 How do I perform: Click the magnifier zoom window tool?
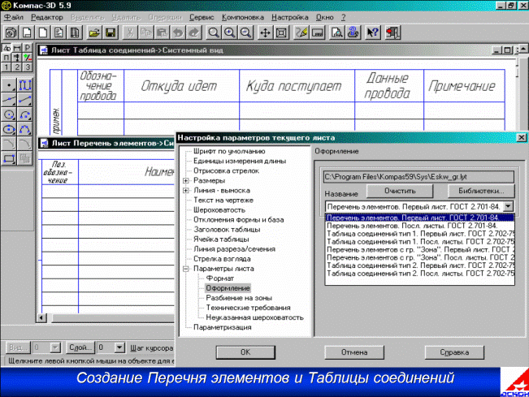213,32
